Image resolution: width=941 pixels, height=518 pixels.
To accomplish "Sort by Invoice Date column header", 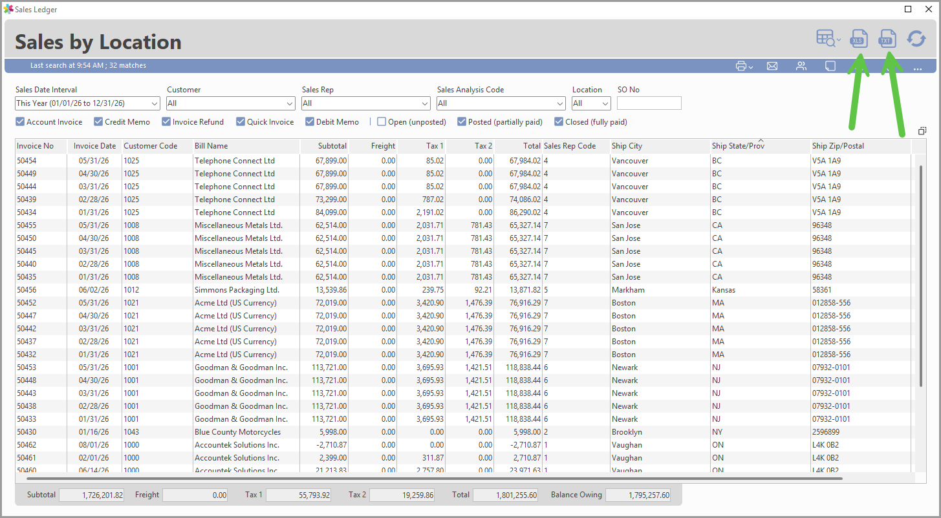I will coord(94,146).
